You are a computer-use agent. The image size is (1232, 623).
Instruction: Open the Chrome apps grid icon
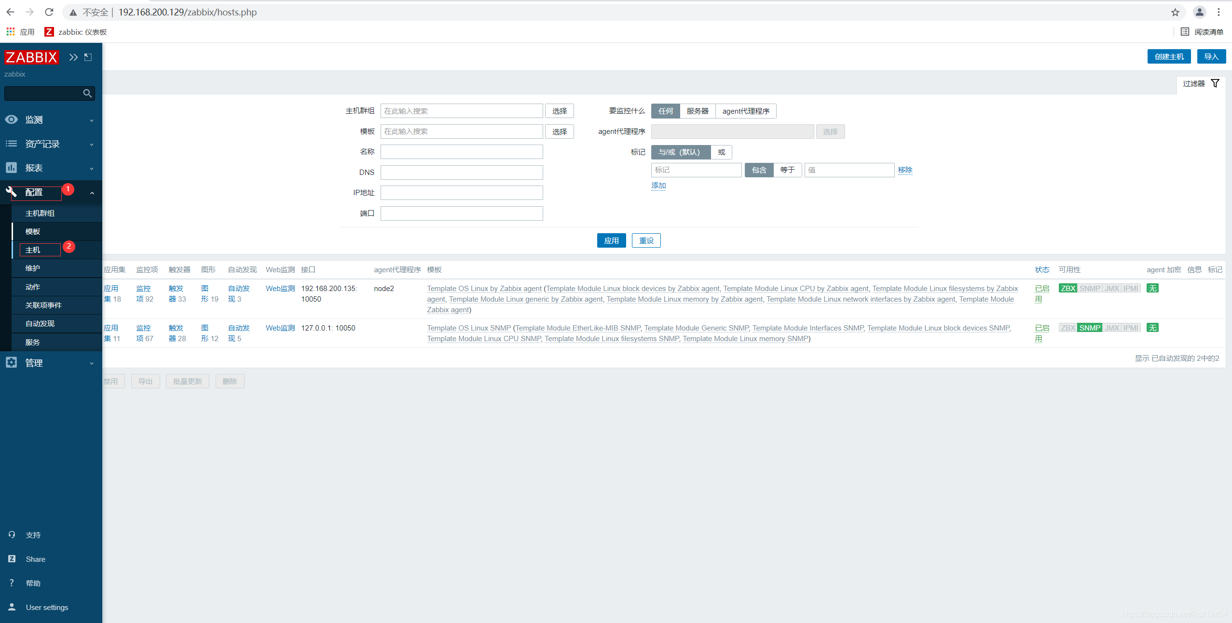point(11,32)
